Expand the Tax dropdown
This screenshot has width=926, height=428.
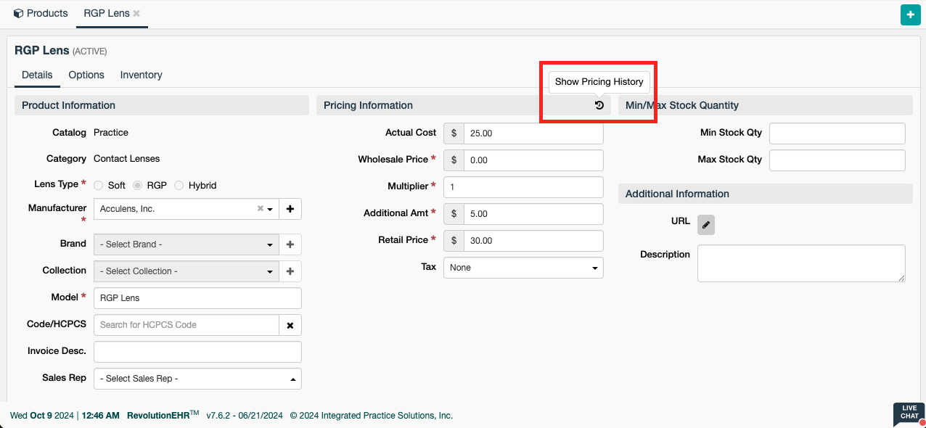523,268
